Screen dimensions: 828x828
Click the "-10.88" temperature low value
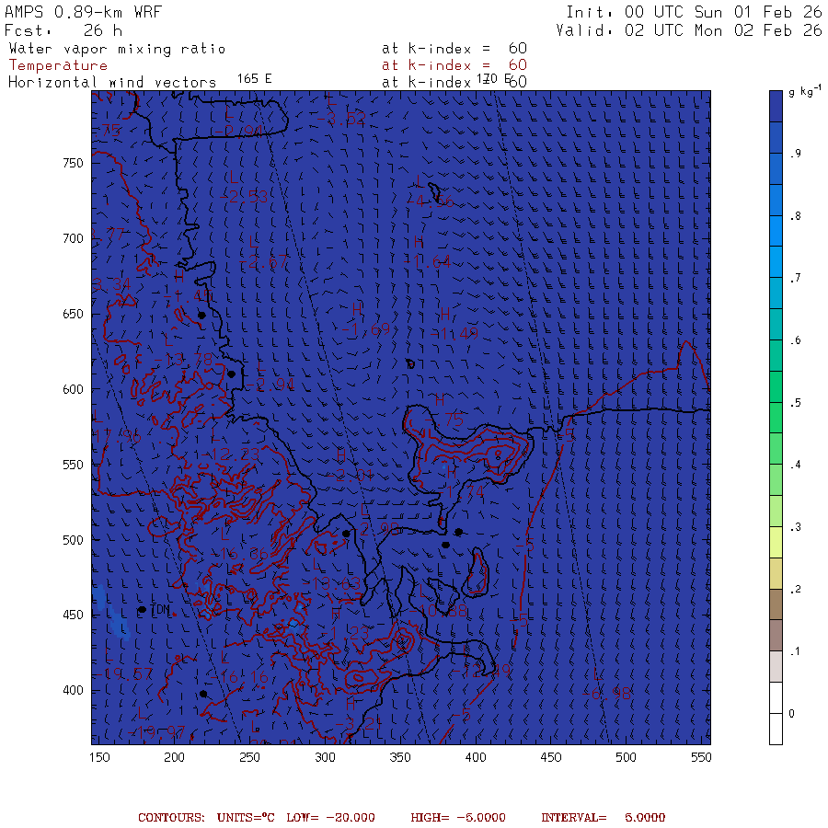coord(438,612)
